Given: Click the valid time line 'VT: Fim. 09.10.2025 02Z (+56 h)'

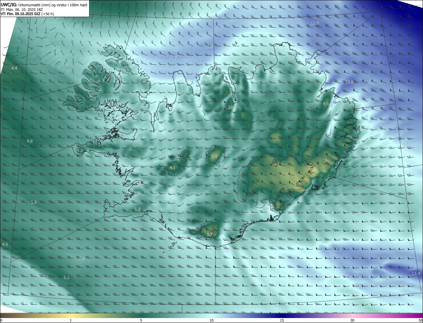Looking at the screenshot, I should 27,14.
